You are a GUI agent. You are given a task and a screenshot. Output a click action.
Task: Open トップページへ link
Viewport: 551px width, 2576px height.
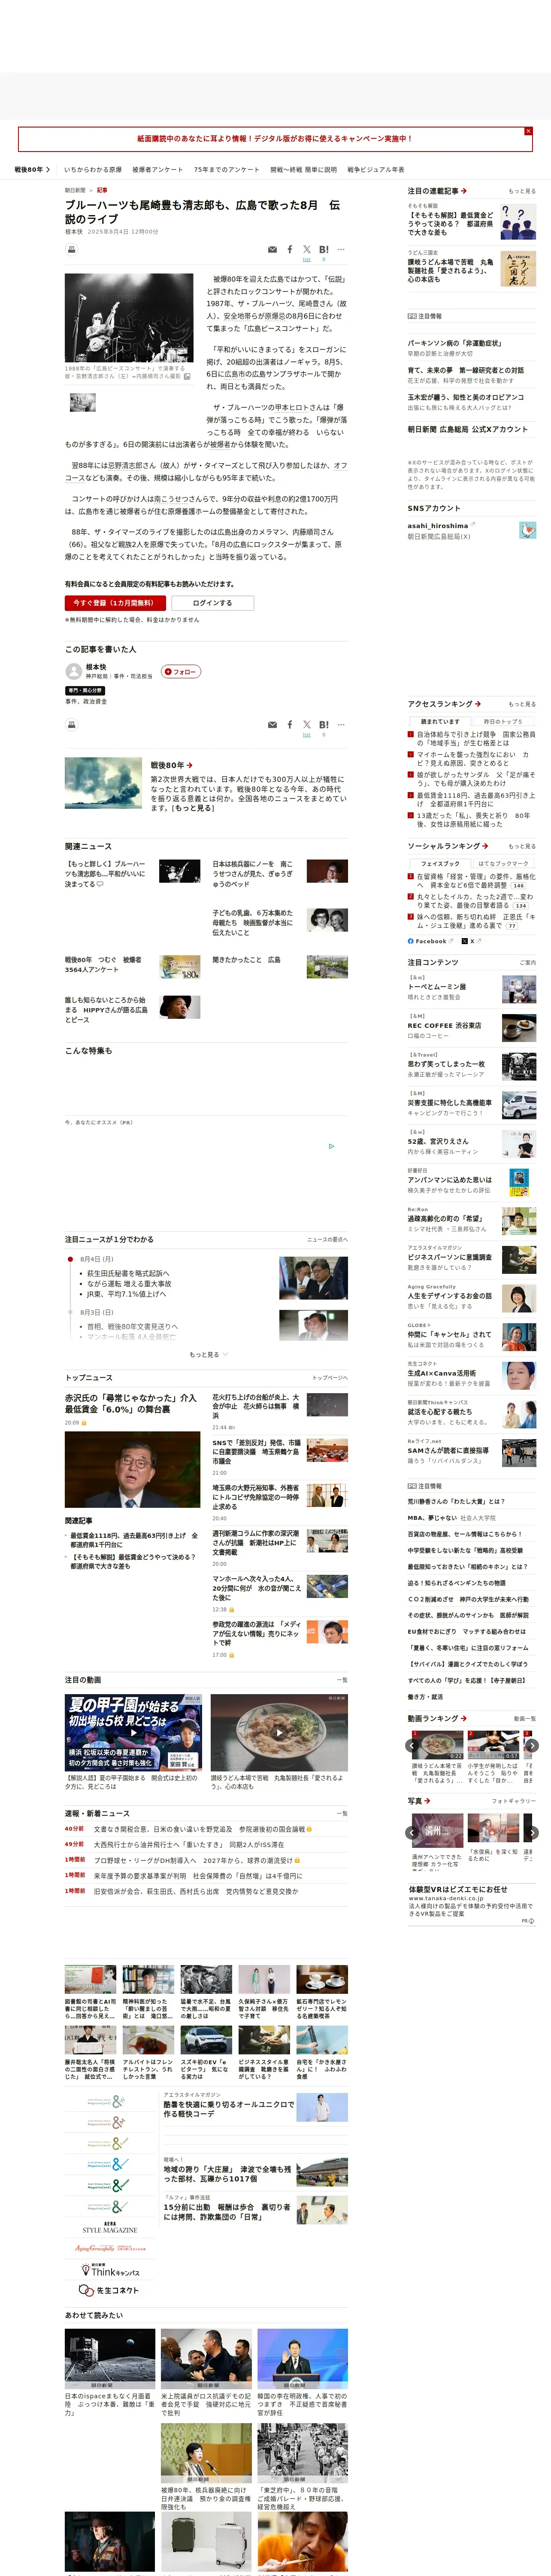330,1378
